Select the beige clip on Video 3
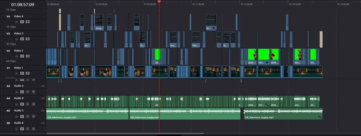 [321, 39]
